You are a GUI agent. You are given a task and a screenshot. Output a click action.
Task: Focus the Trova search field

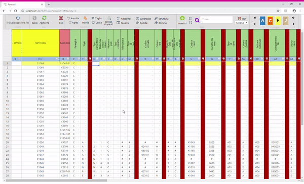(x=216, y=19)
